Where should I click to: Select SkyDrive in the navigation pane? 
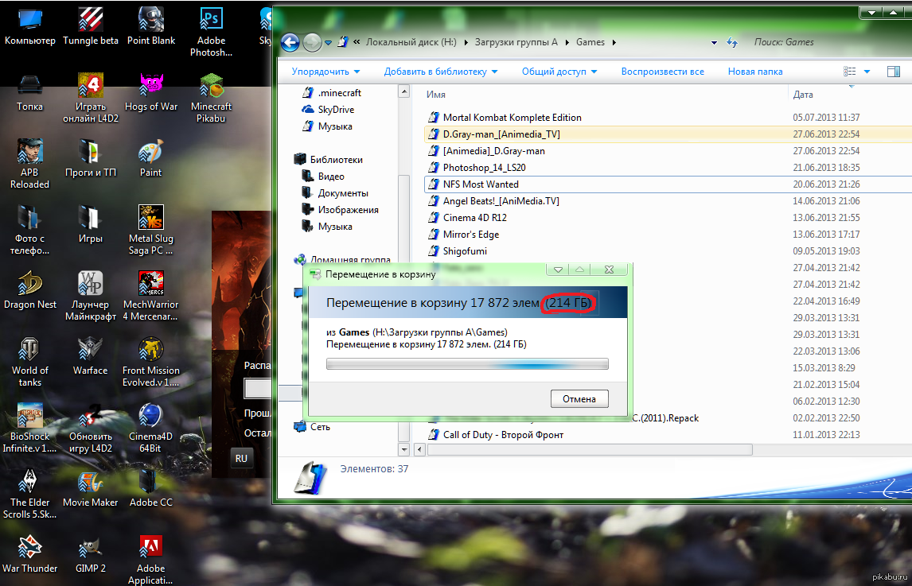[x=336, y=110]
